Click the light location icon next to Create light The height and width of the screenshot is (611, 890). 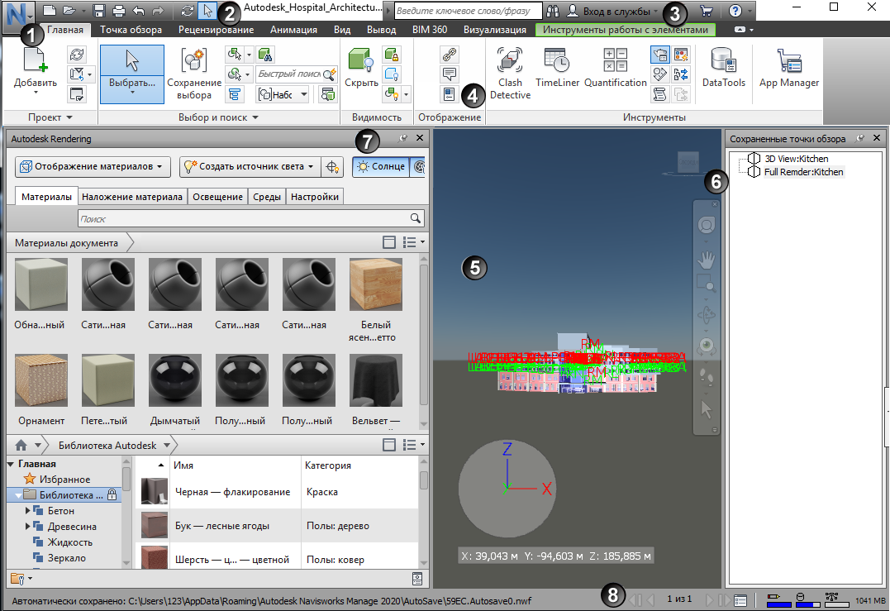coord(332,167)
